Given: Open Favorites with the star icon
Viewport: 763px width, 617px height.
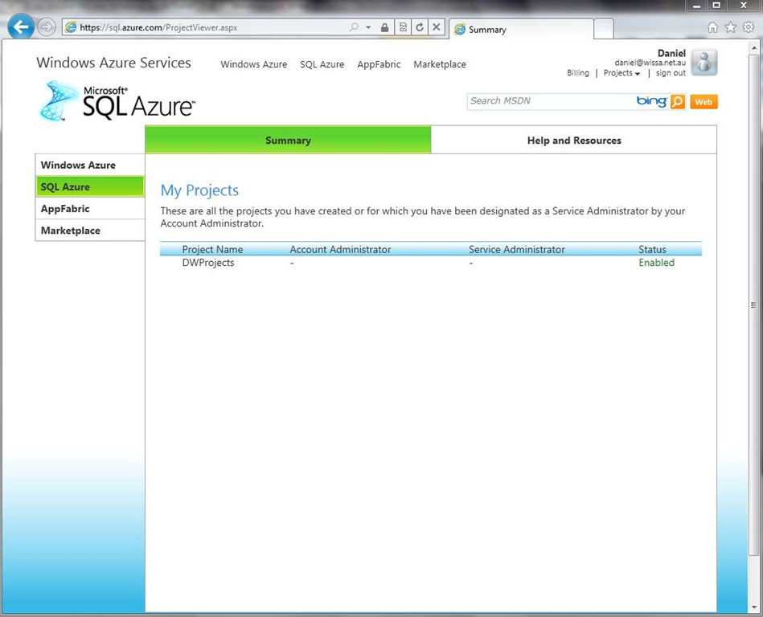Looking at the screenshot, I should coord(730,27).
